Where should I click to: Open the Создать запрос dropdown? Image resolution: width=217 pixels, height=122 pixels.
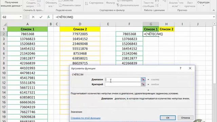(31, 4)
